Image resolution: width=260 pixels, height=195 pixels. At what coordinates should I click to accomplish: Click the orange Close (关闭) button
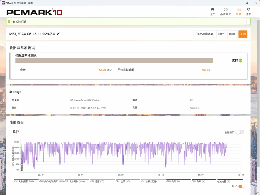(243, 34)
